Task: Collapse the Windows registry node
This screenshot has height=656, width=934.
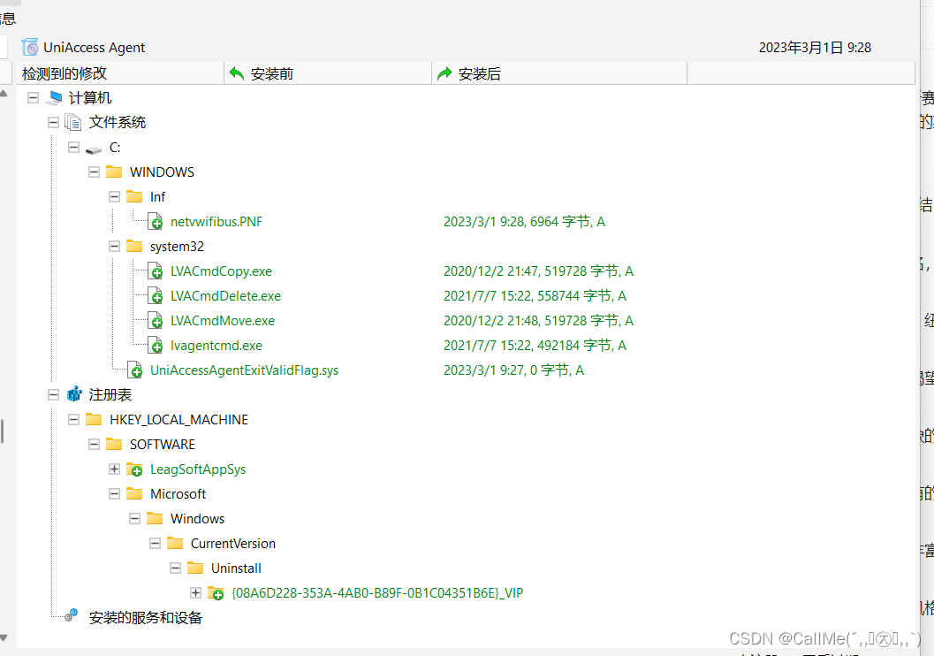Action: [x=134, y=518]
